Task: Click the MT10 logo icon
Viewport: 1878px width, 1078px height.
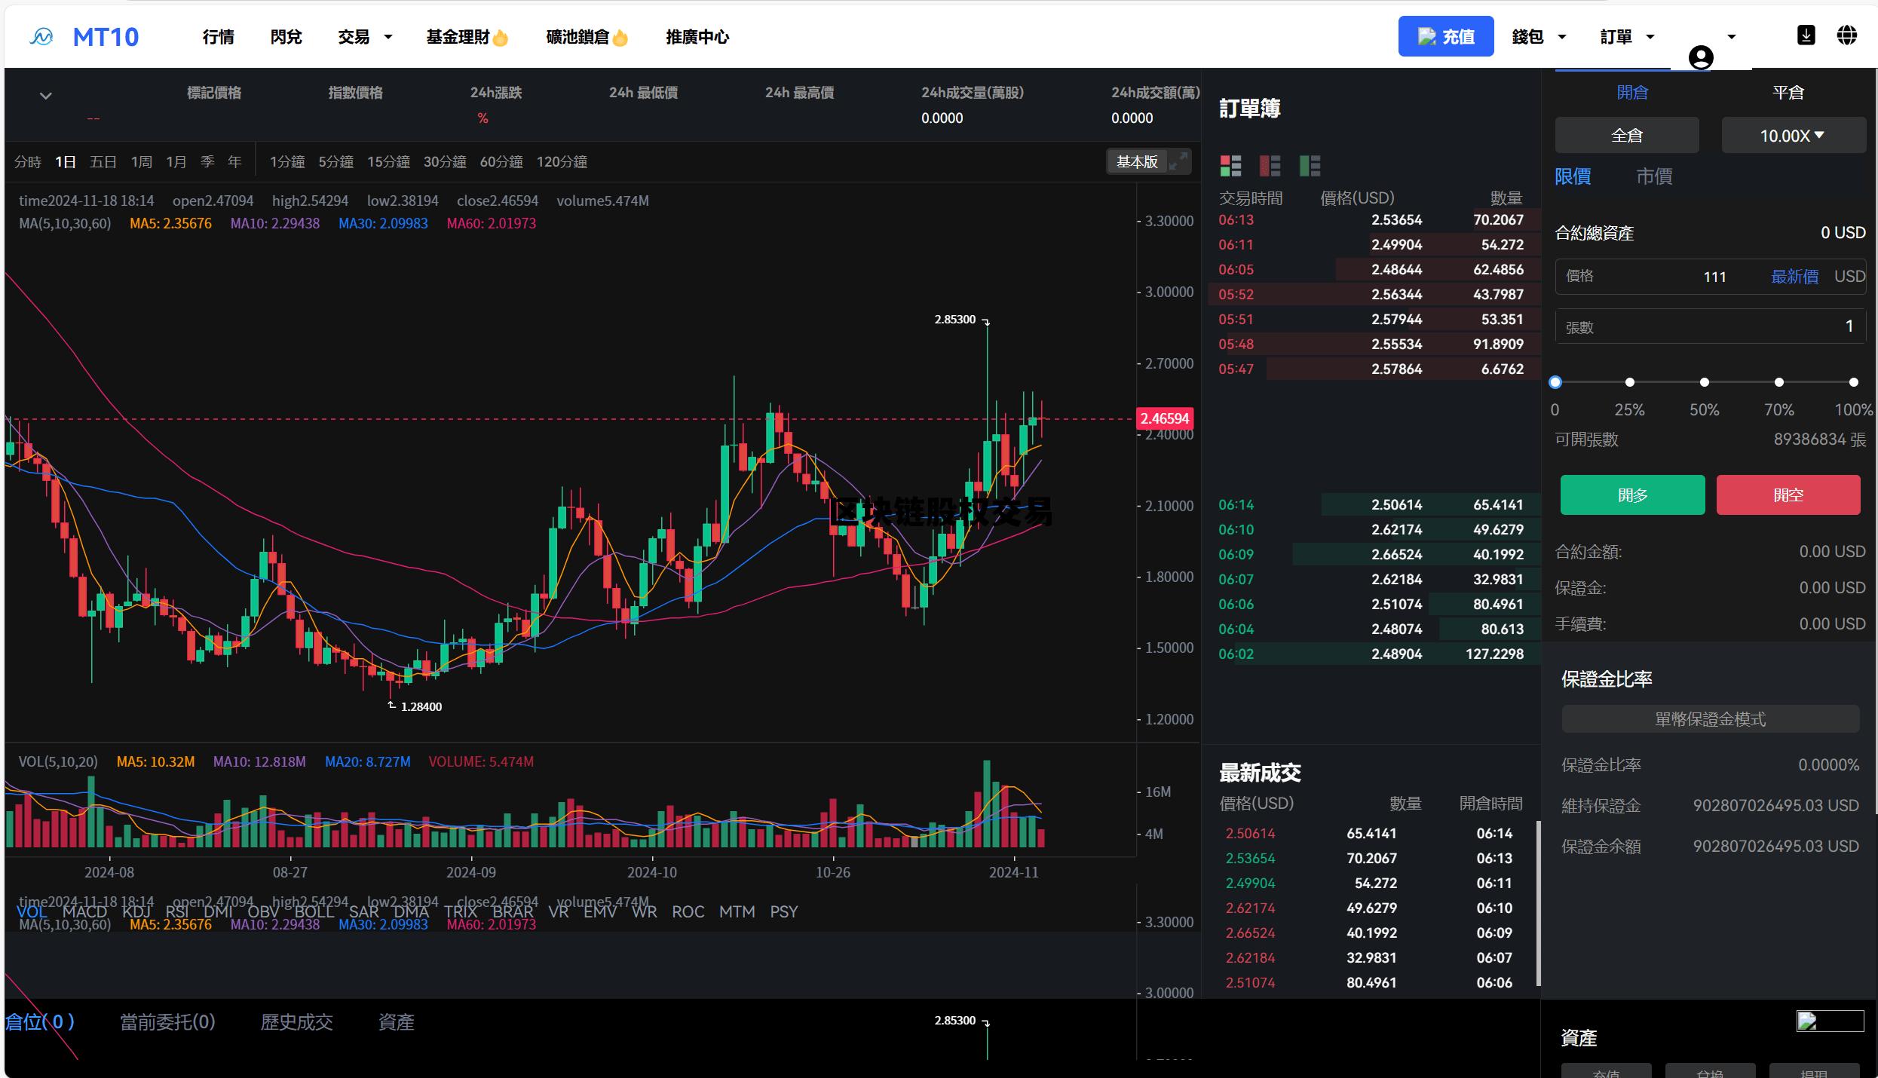Action: 41,36
